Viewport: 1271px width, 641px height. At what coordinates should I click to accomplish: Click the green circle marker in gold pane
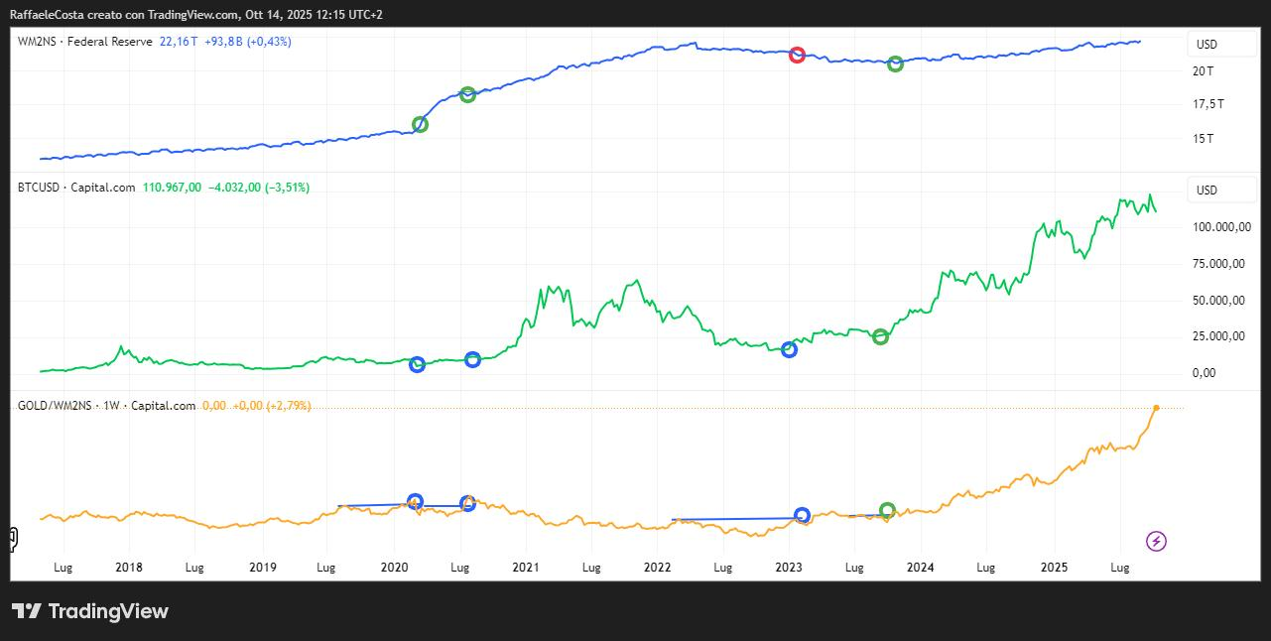click(x=888, y=510)
